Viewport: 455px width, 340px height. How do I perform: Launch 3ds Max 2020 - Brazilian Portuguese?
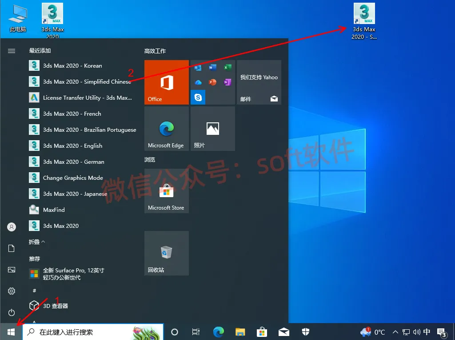click(x=83, y=130)
